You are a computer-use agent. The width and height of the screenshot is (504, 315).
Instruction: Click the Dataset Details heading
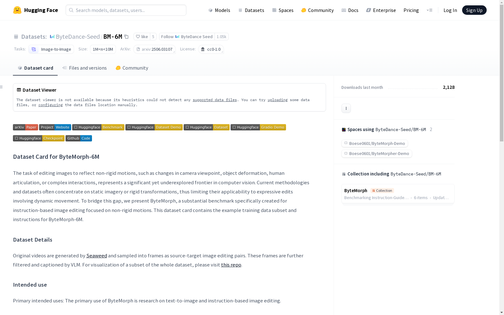click(32, 239)
